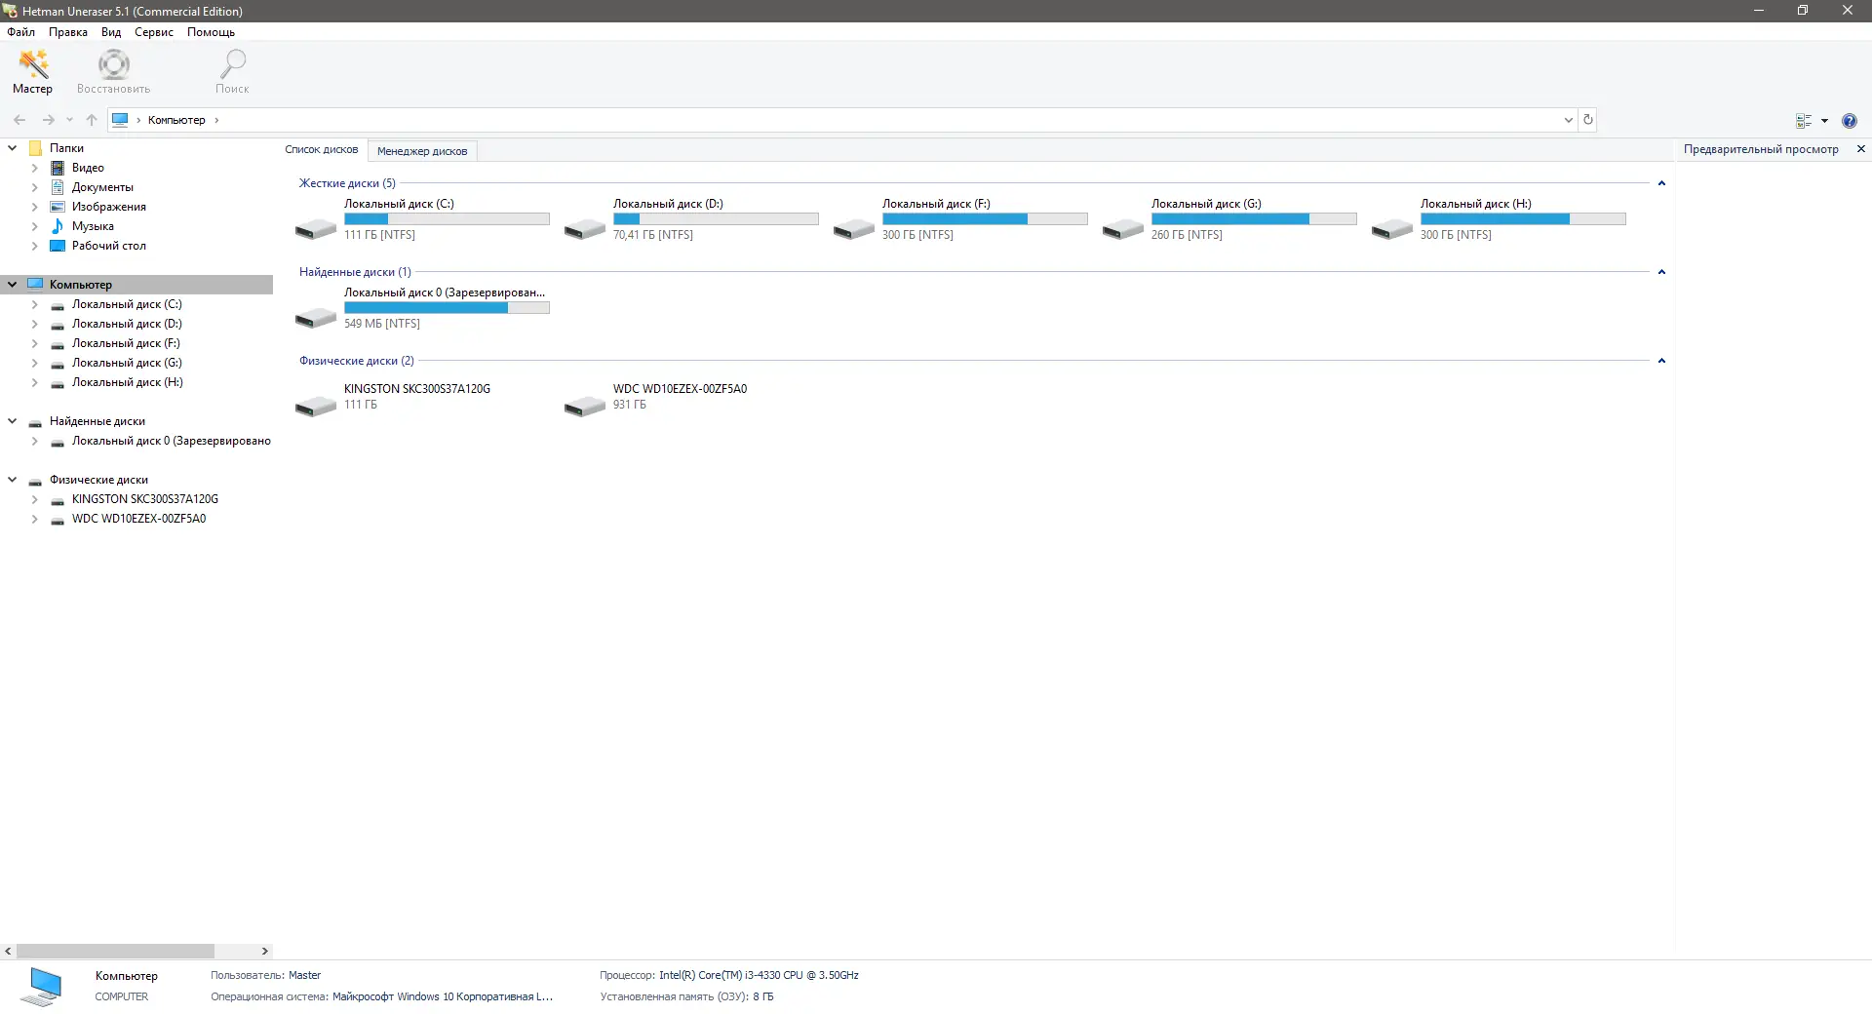Click the Изображения icon in tree
This screenshot has width=1872, height=1014.
tap(58, 207)
